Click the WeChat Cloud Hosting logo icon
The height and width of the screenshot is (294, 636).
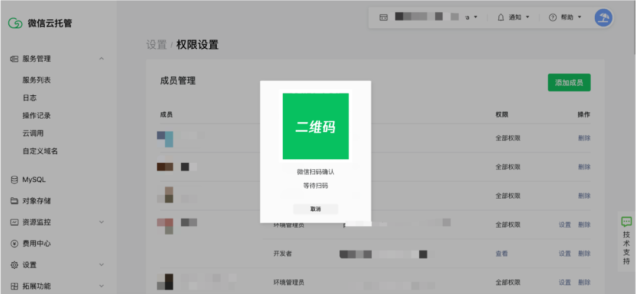[15, 23]
